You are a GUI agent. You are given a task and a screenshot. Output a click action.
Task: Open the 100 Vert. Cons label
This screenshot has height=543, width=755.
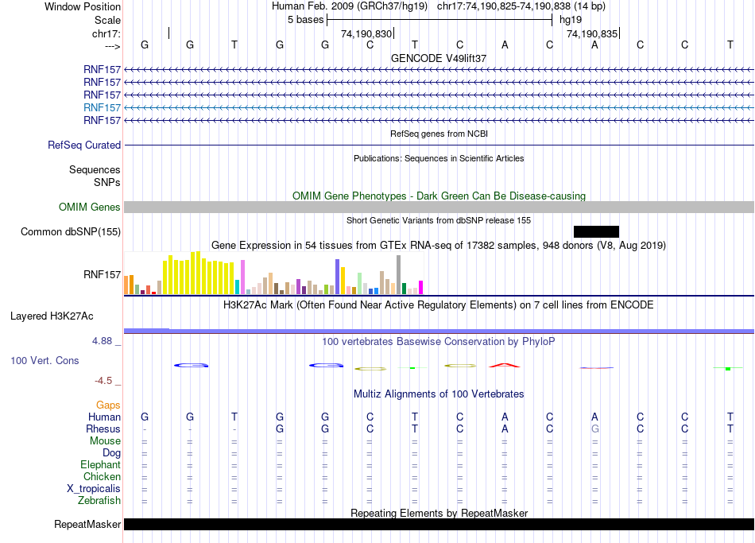(x=45, y=360)
